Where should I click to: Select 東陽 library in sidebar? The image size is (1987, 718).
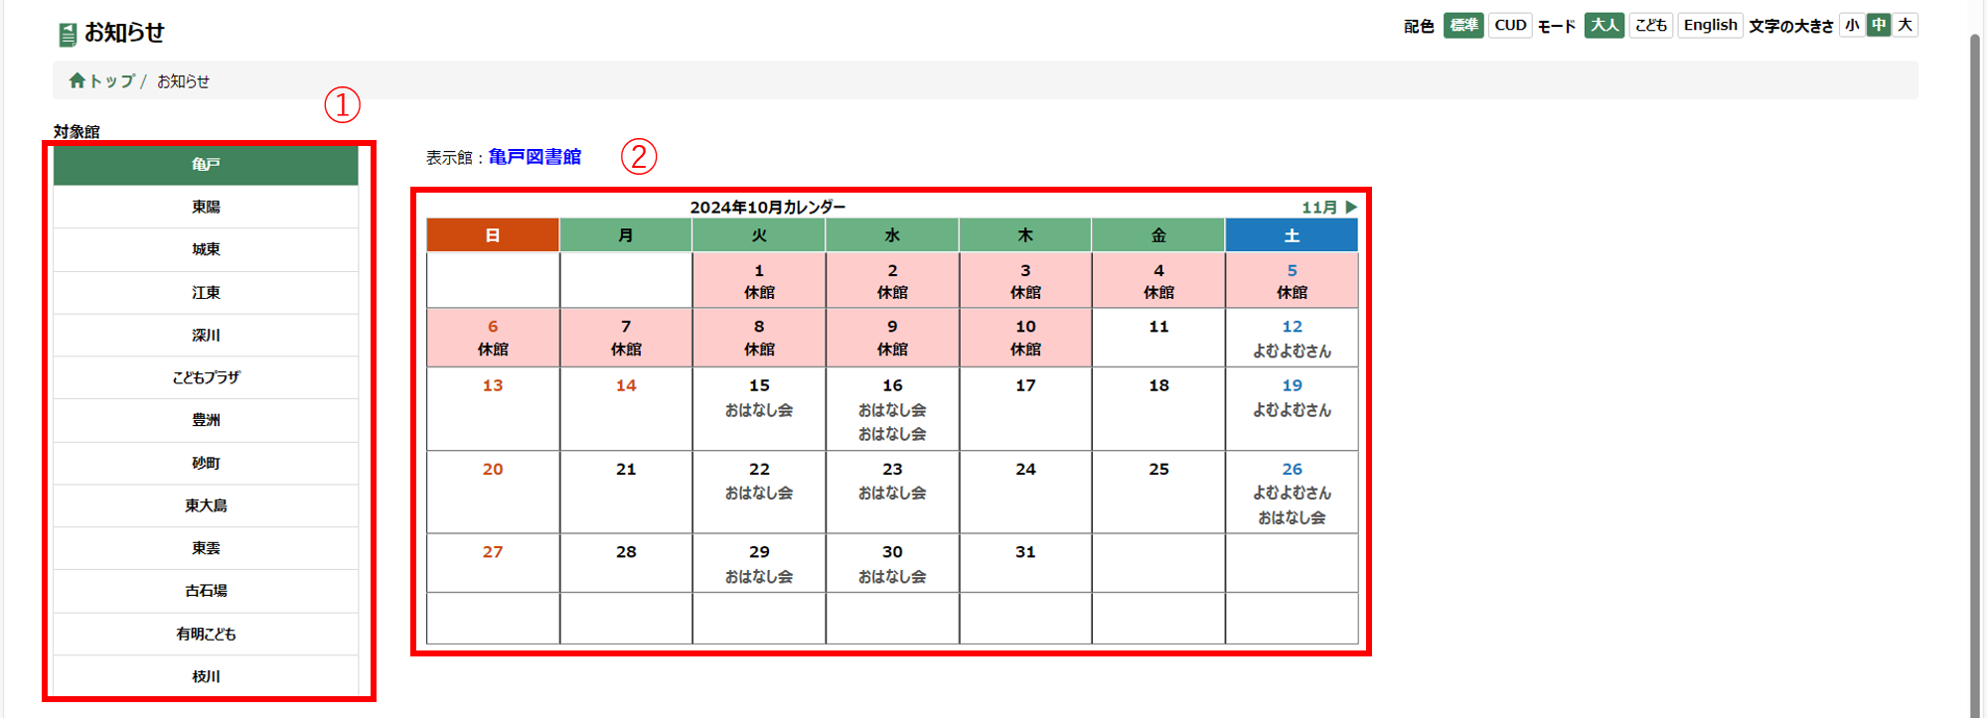click(206, 208)
